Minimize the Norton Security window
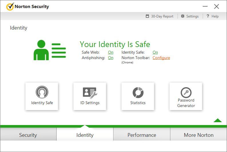Viewport: 227px width, 152px height. pos(205,6)
